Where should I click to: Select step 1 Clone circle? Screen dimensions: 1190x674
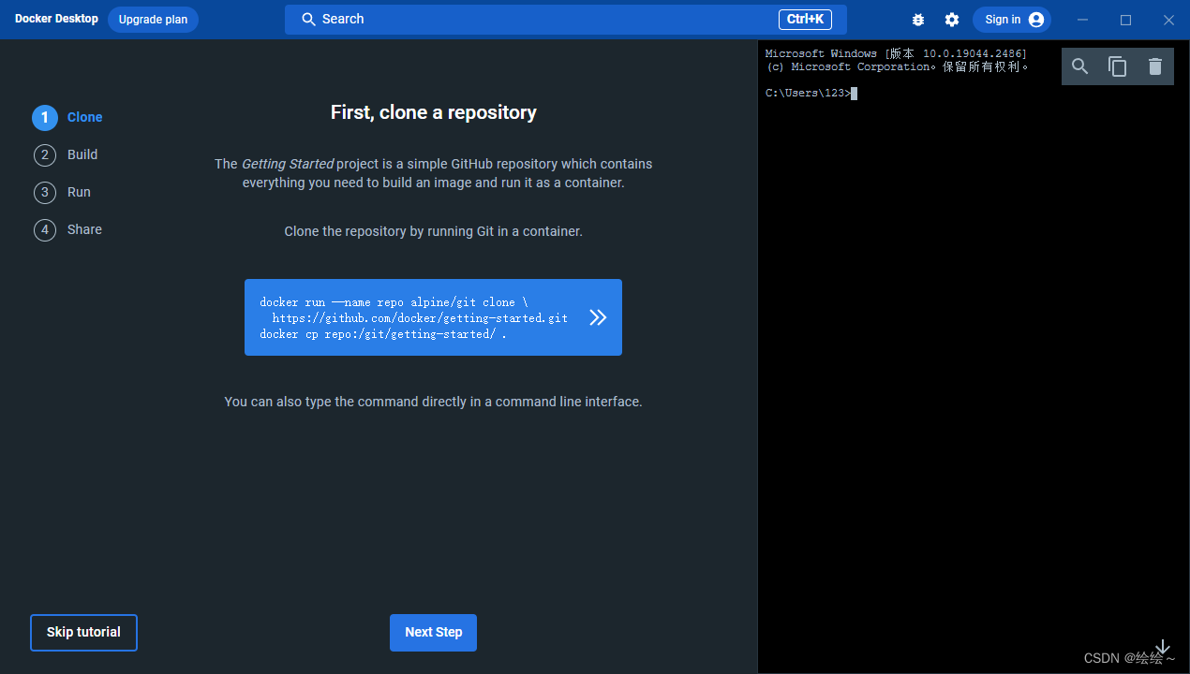[x=45, y=117]
